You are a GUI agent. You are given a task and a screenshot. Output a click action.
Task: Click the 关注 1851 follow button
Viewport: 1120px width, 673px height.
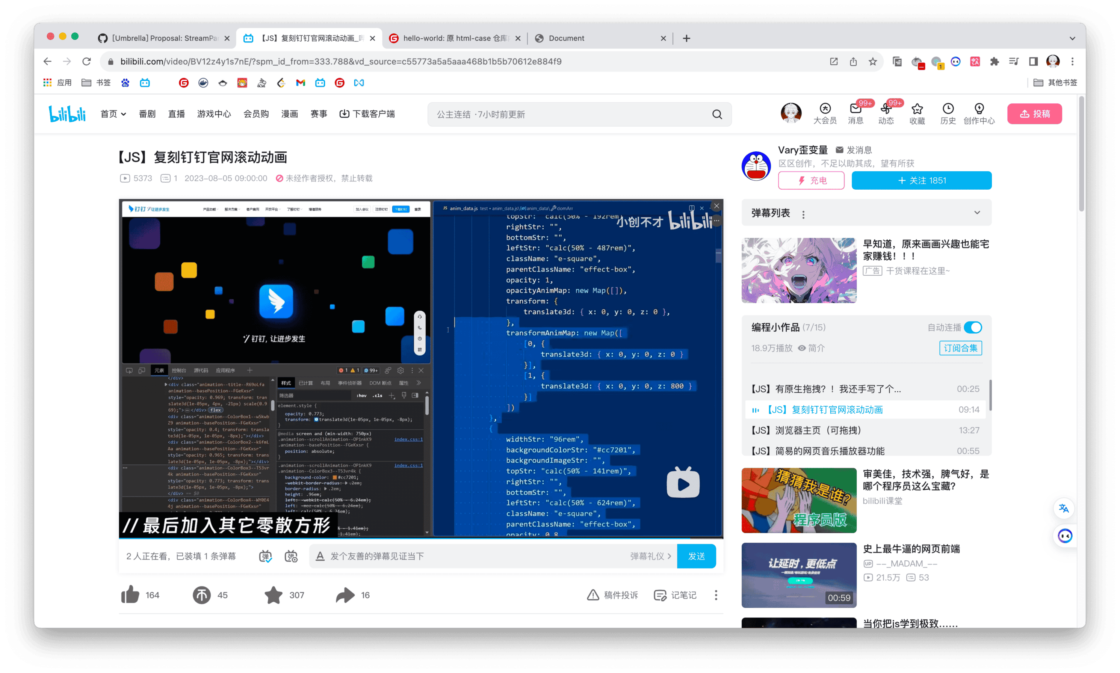921,181
